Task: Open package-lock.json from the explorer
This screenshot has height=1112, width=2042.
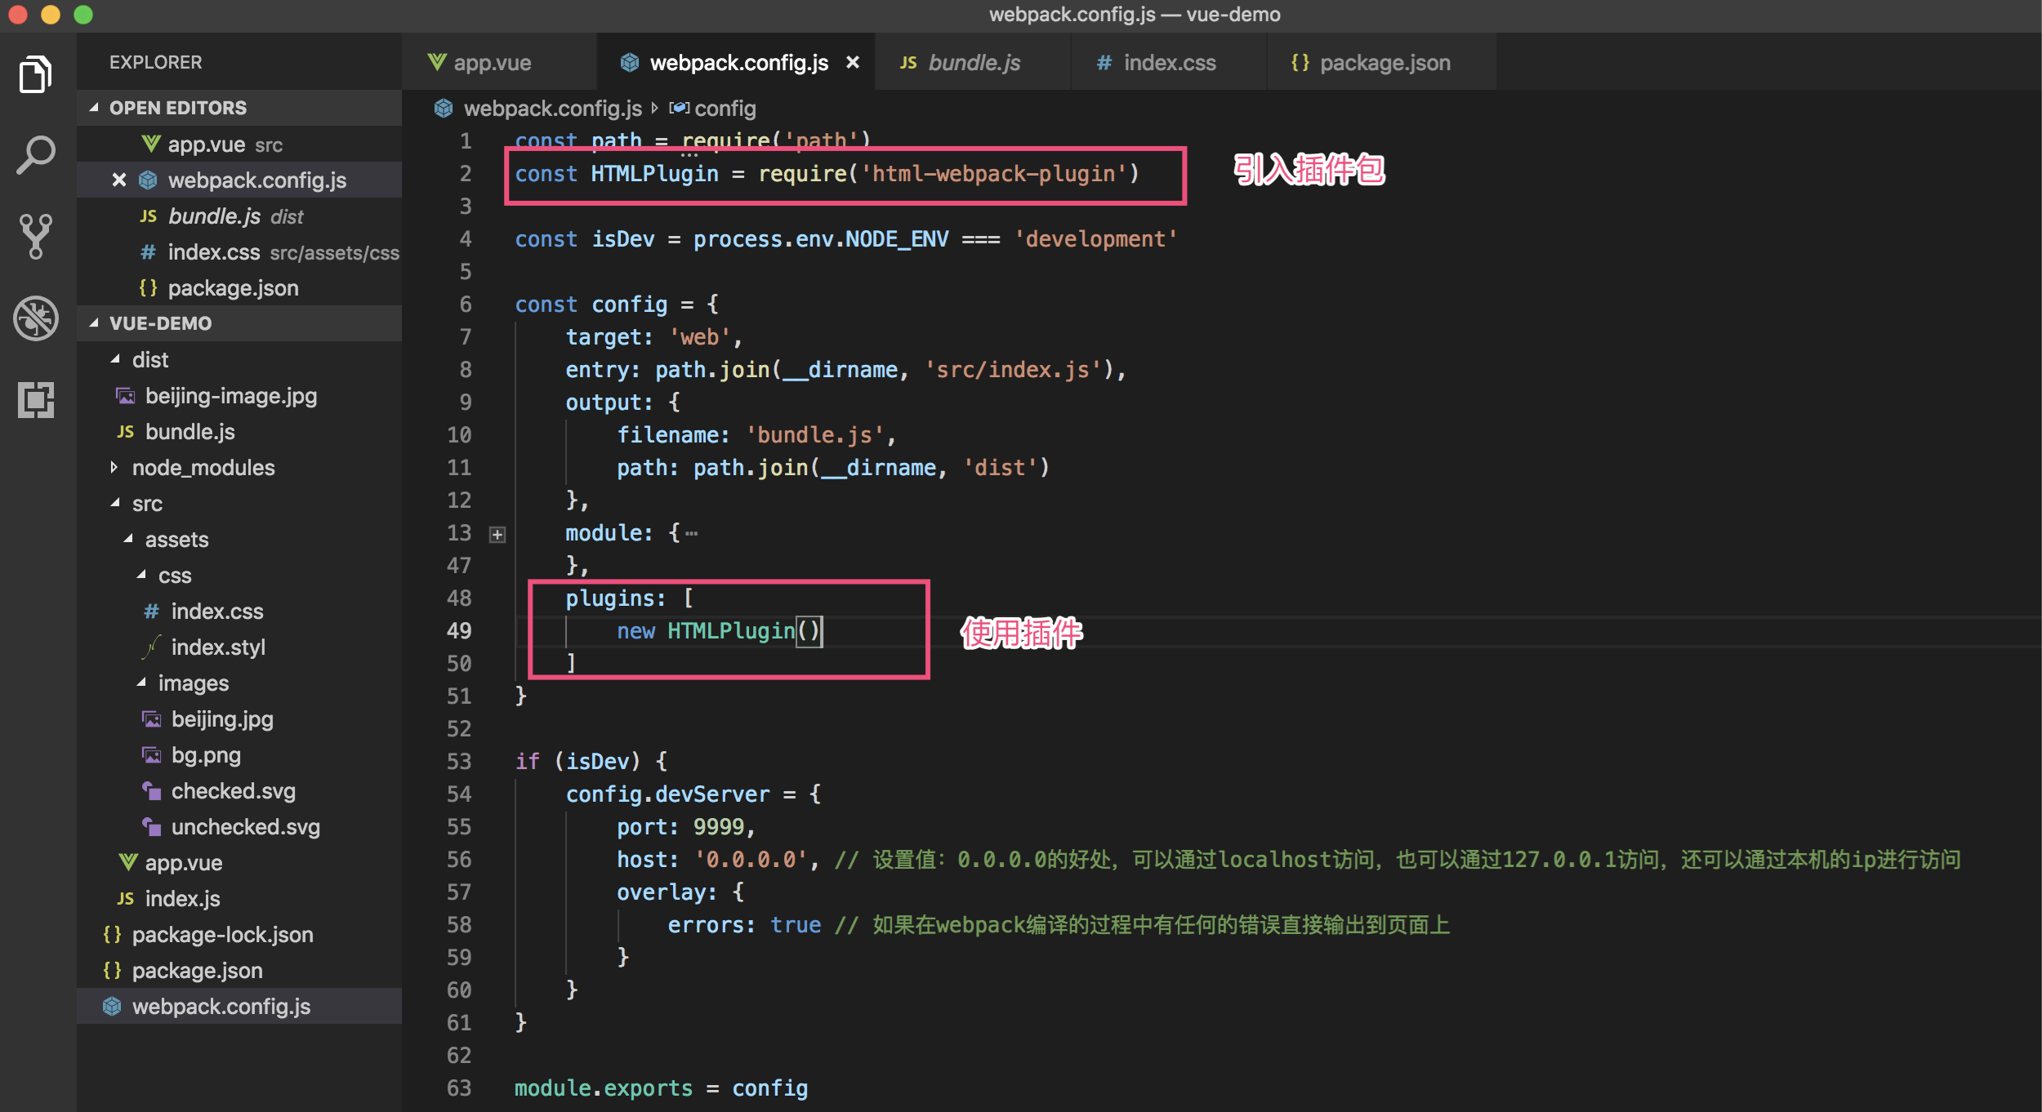Action: pos(222,935)
